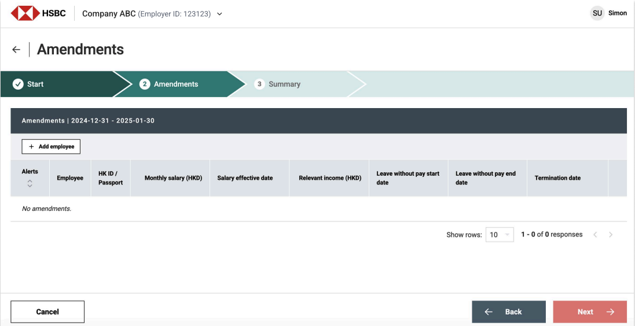This screenshot has height=326, width=635.
Task: Click the SU user avatar
Action: click(597, 13)
